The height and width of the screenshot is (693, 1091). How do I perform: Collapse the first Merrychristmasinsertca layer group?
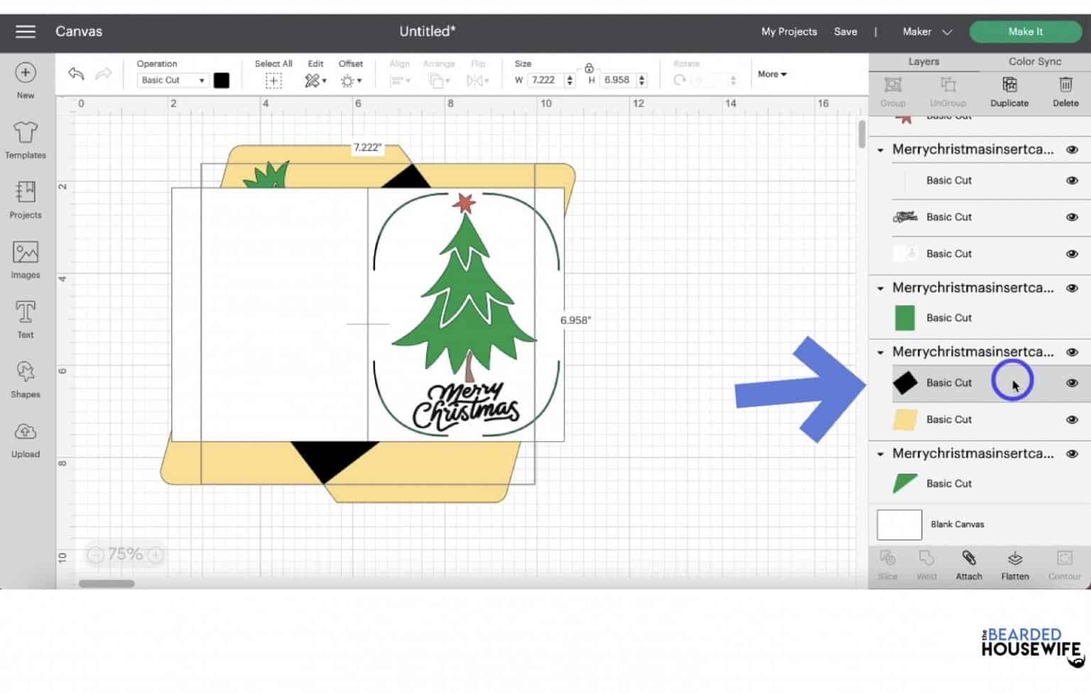pos(881,149)
